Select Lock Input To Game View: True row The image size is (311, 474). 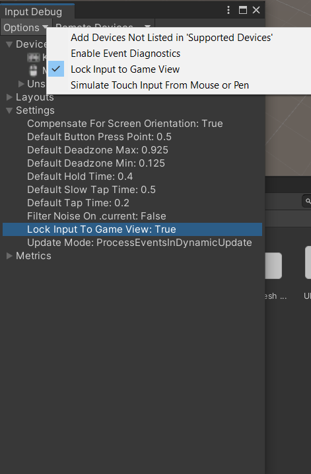[132, 229]
